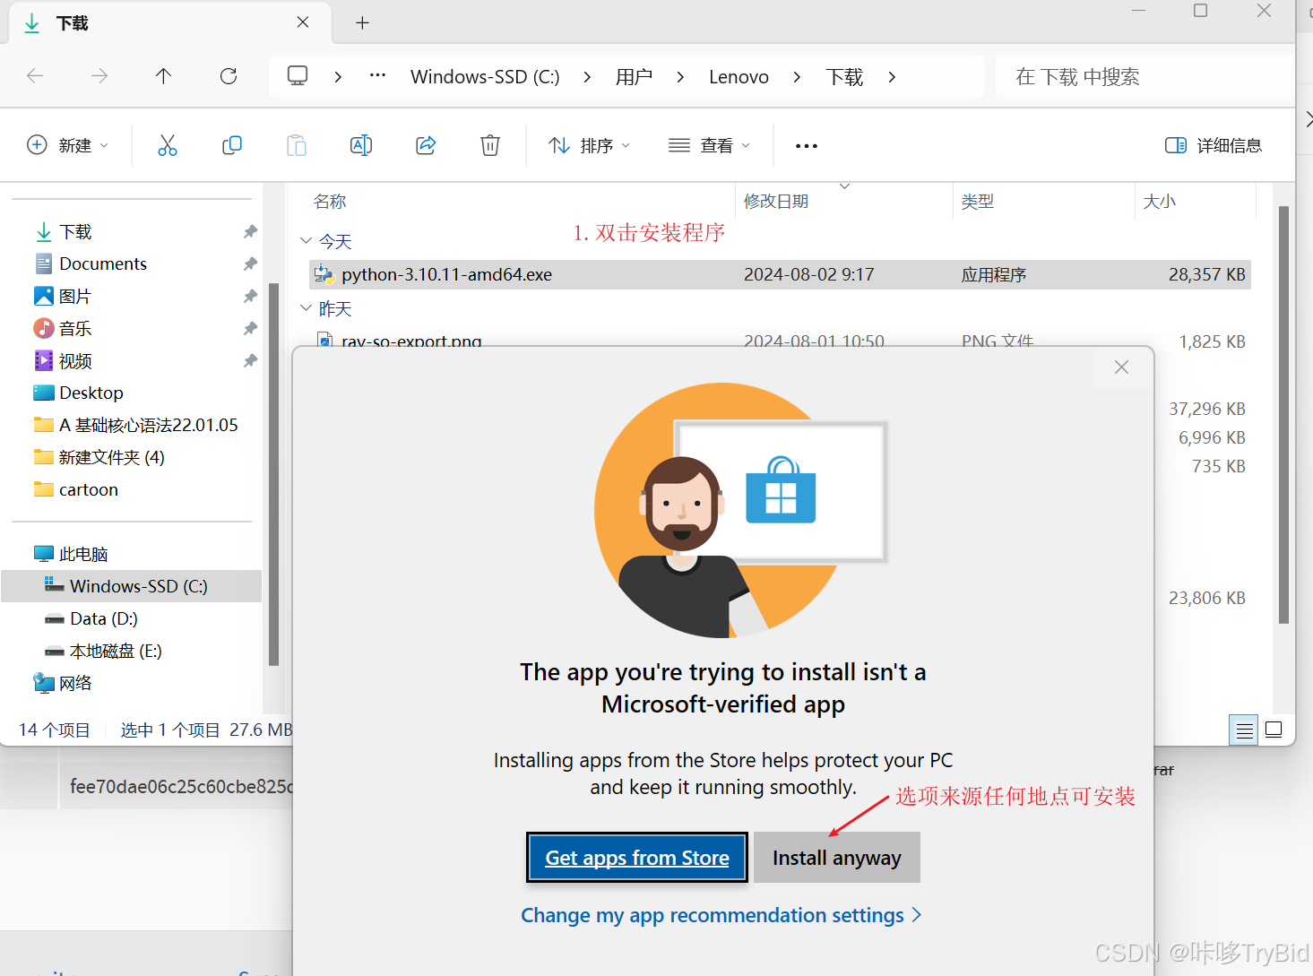The image size is (1313, 976).
Task: Click the 在 下载 中搜索 search box
Action: (x=1145, y=77)
